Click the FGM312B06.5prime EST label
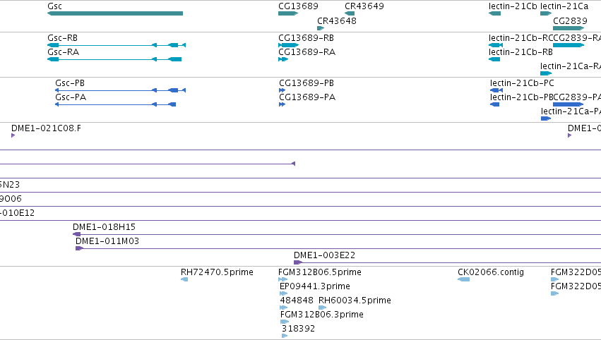 point(320,272)
